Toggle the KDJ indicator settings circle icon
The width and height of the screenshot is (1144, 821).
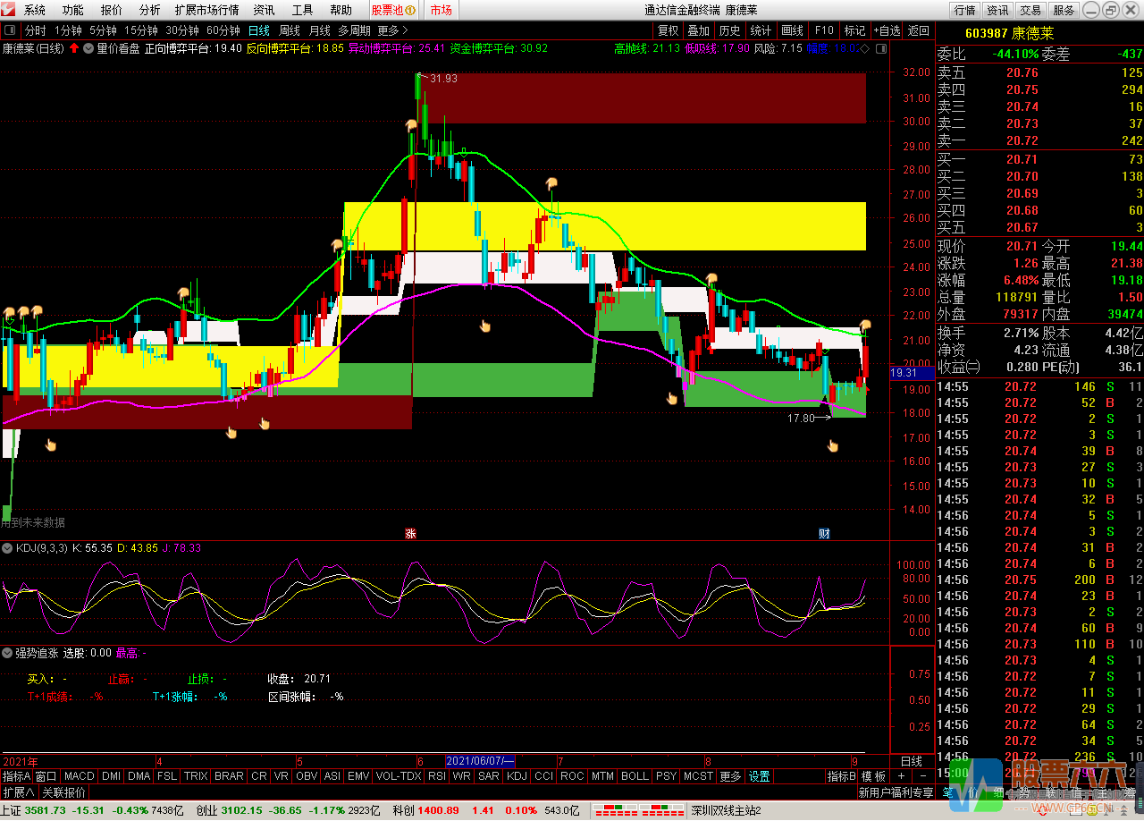tap(8, 547)
